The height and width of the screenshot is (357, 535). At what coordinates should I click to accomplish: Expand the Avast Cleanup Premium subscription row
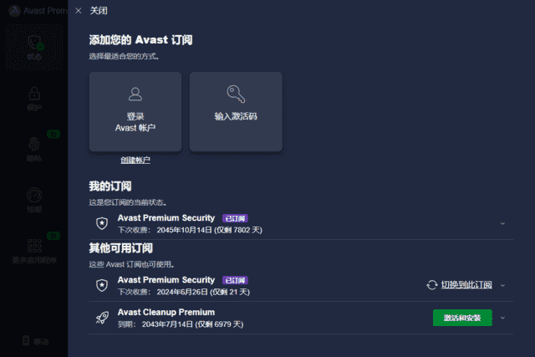tap(502, 318)
